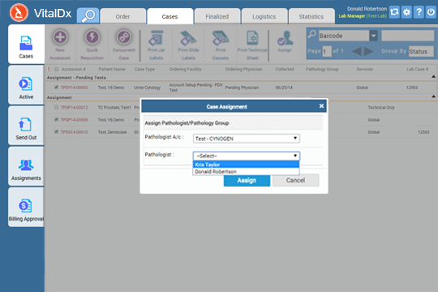Sort by the Patient Name column header
This screenshot has width=438, height=292.
[112, 69]
